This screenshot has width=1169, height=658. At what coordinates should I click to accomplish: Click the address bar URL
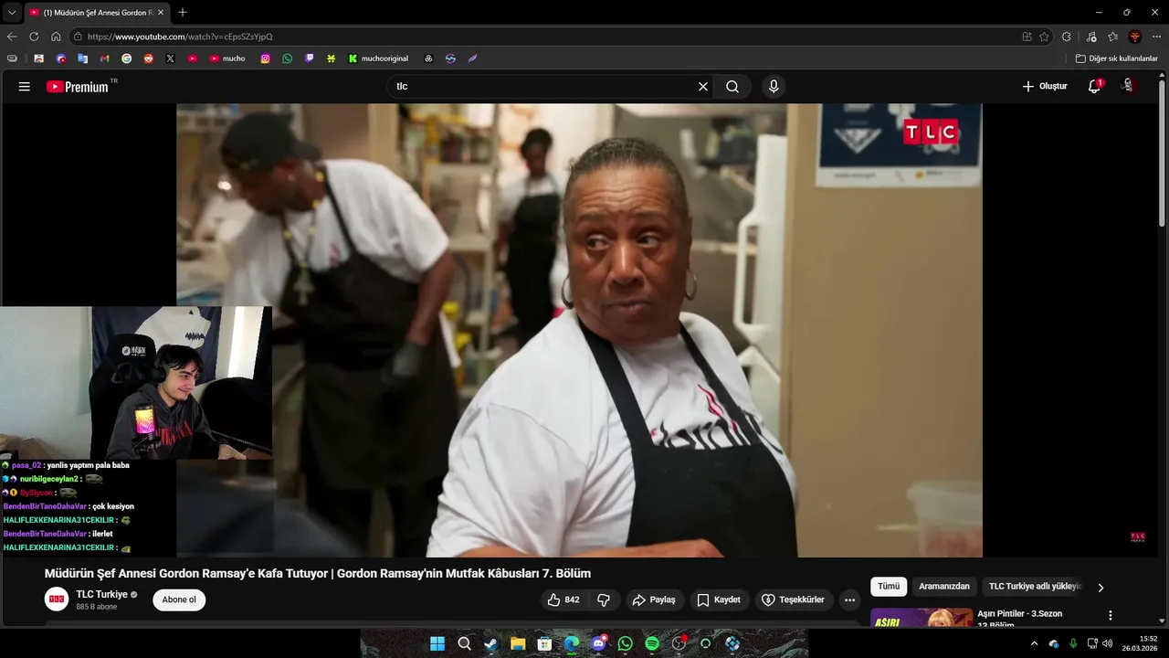180,37
